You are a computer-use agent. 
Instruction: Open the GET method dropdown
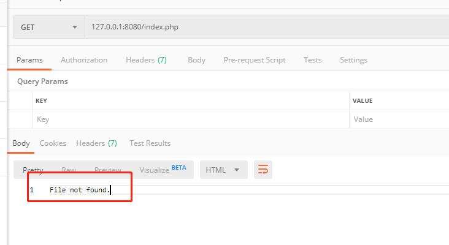(x=48, y=27)
